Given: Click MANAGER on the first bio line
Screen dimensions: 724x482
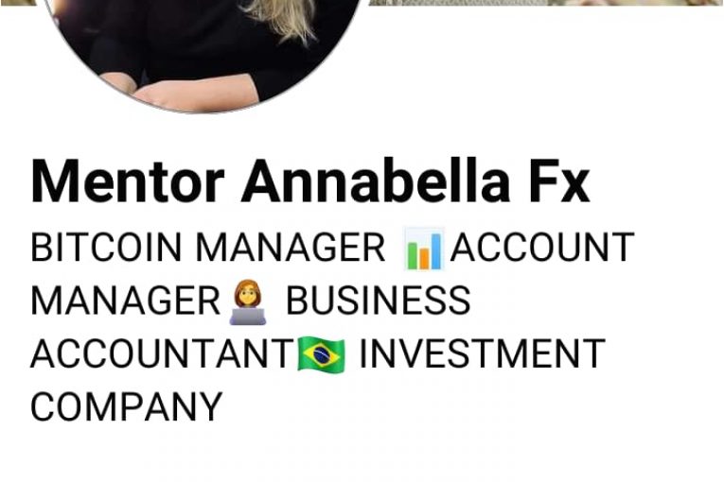Looking at the screenshot, I should [x=291, y=248].
